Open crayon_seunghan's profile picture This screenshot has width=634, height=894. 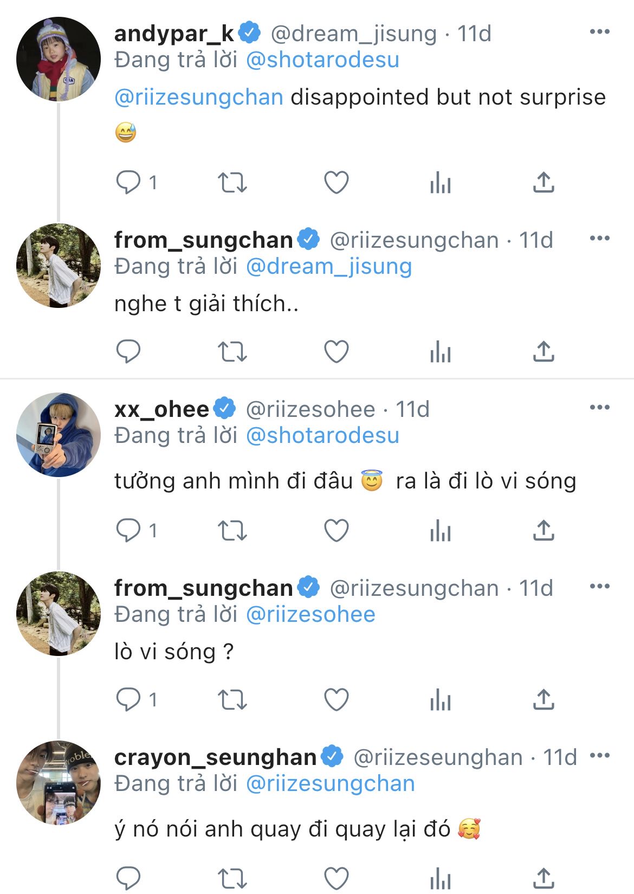pyautogui.click(x=59, y=782)
